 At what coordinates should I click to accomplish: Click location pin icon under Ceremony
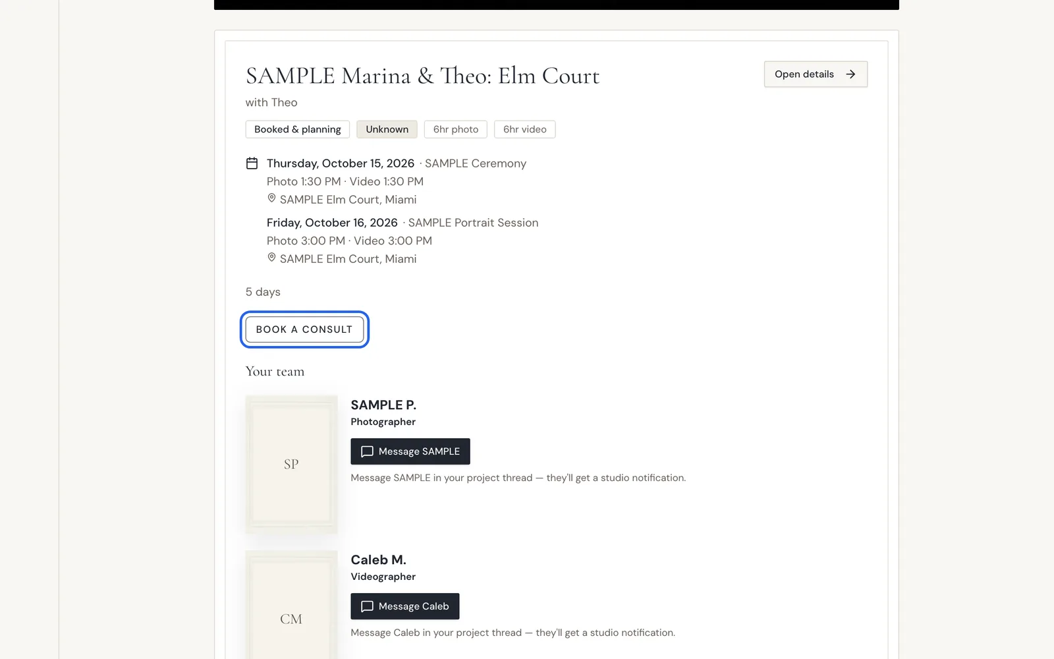(271, 198)
